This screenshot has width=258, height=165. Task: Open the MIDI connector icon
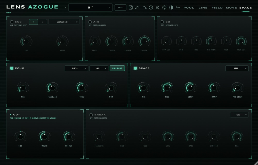[x=164, y=7]
